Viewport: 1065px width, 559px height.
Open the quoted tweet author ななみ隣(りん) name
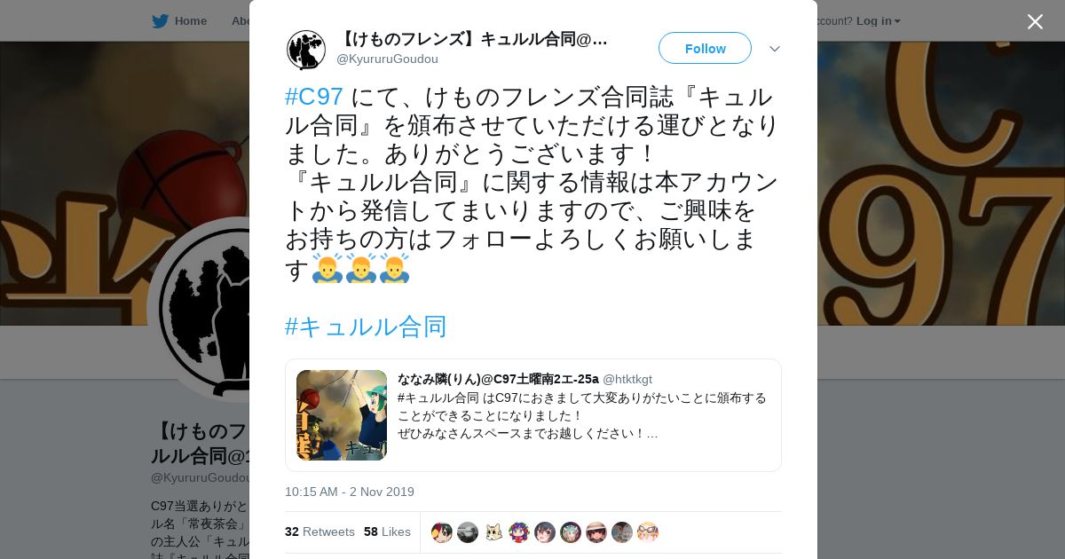click(x=438, y=379)
